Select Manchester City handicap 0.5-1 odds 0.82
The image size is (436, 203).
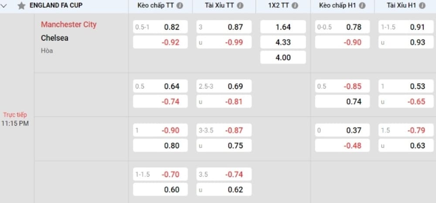(x=160, y=27)
